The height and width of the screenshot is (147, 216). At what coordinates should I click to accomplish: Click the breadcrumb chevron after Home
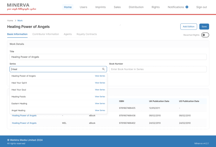(x=15, y=21)
